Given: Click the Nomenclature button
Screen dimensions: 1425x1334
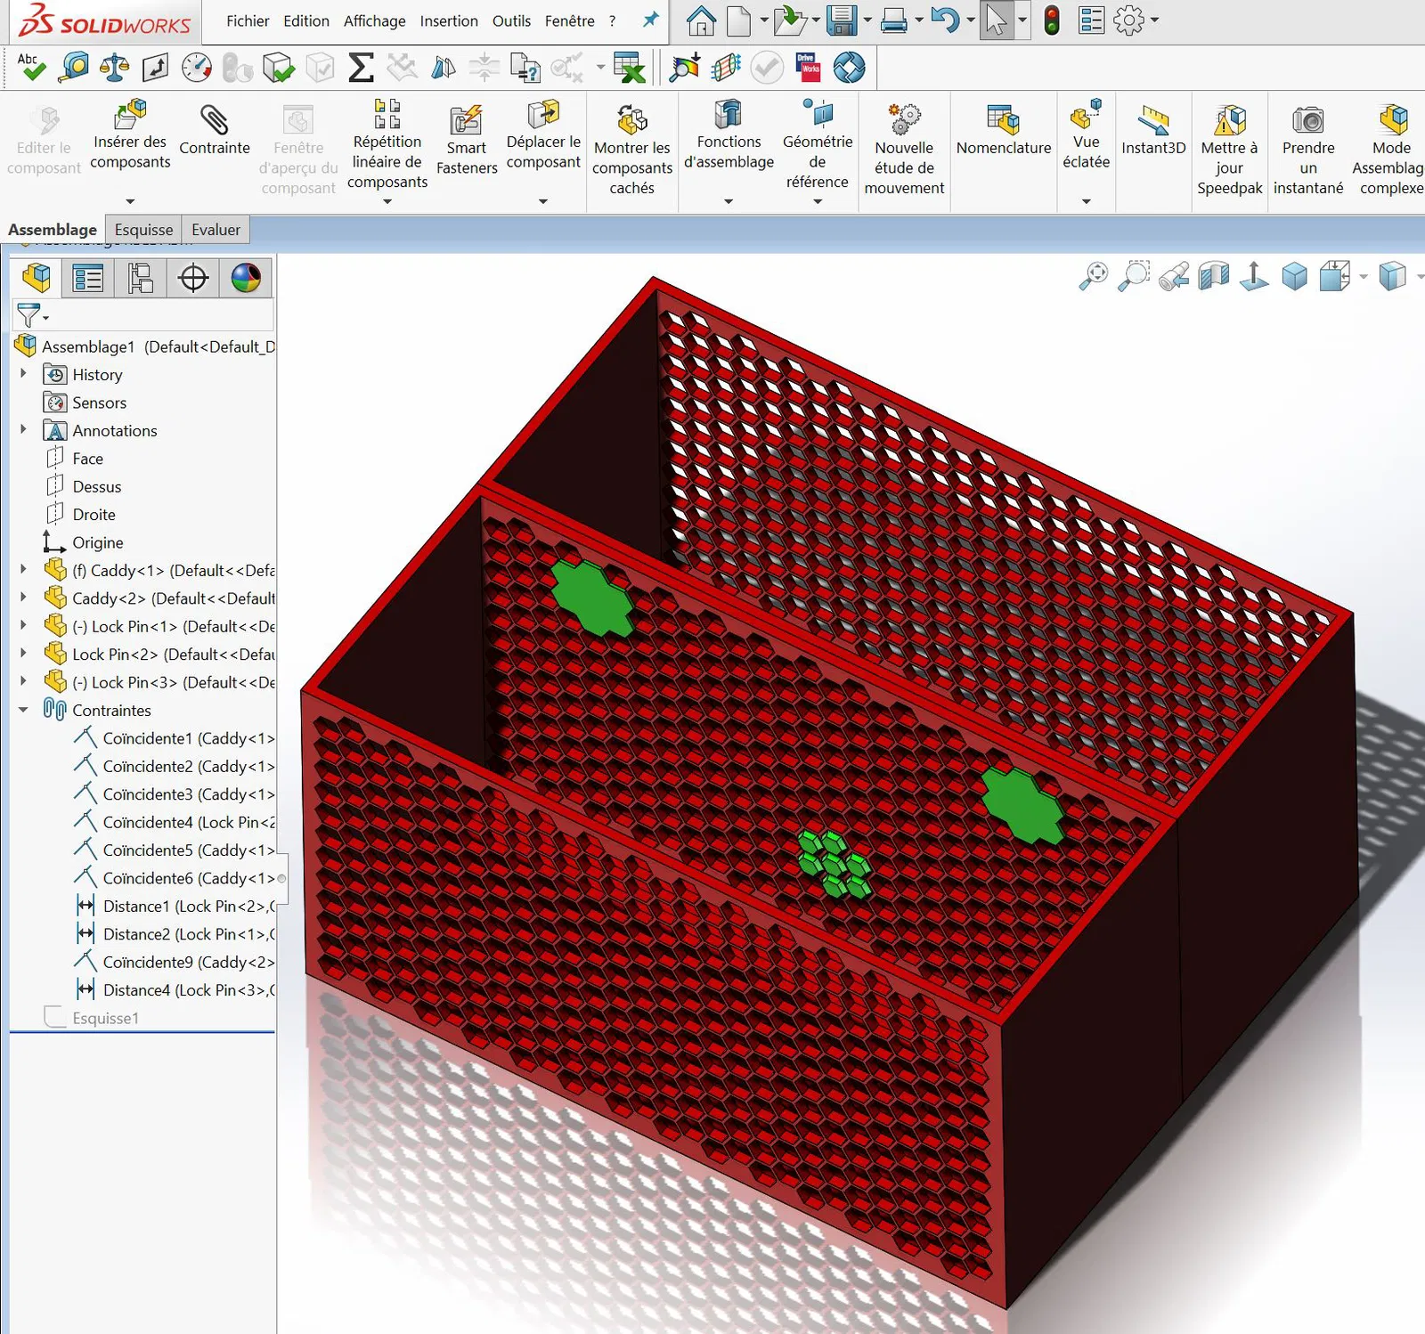Looking at the screenshot, I should point(1004,130).
